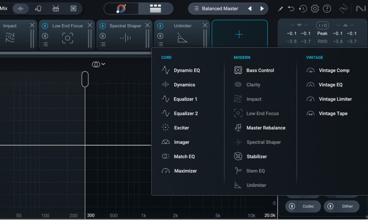368x220 pixels.
Task: Add Dynamic EQ module
Action: point(181,70)
